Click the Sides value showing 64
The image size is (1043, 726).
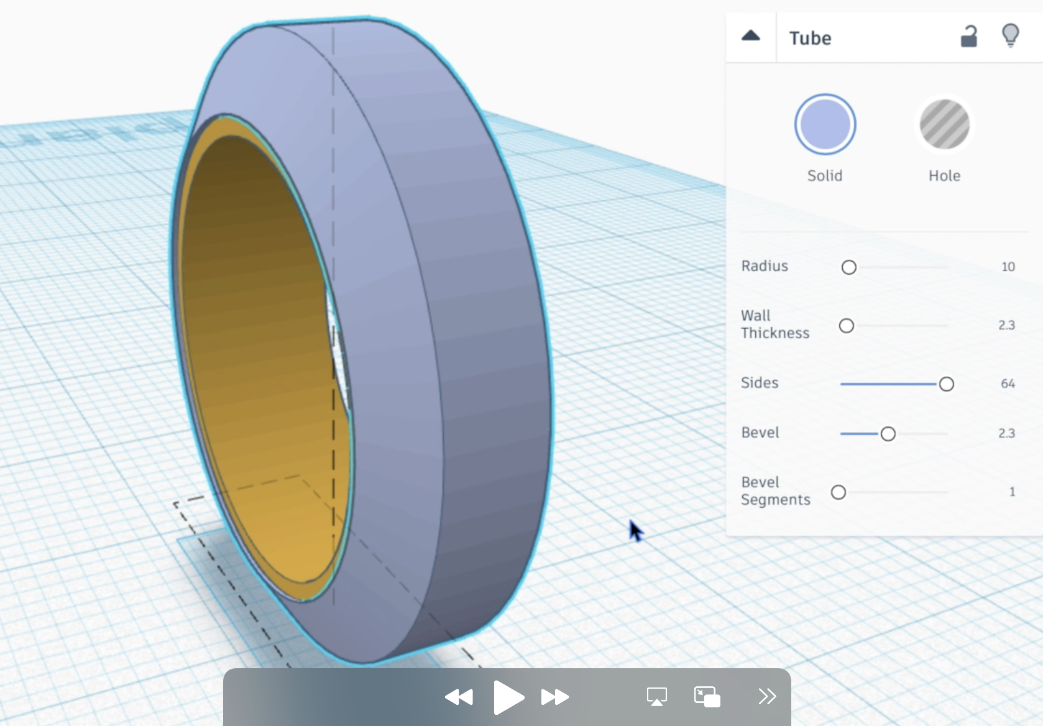pyautogui.click(x=1008, y=384)
